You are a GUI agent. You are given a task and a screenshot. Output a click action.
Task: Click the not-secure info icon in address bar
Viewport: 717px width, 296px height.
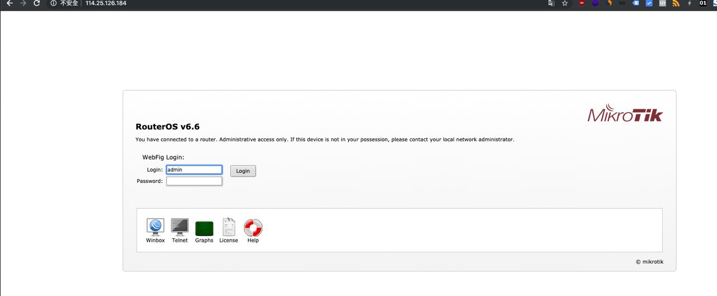53,3
